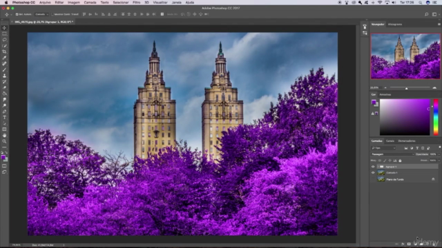Select the Brush tool

point(4,70)
